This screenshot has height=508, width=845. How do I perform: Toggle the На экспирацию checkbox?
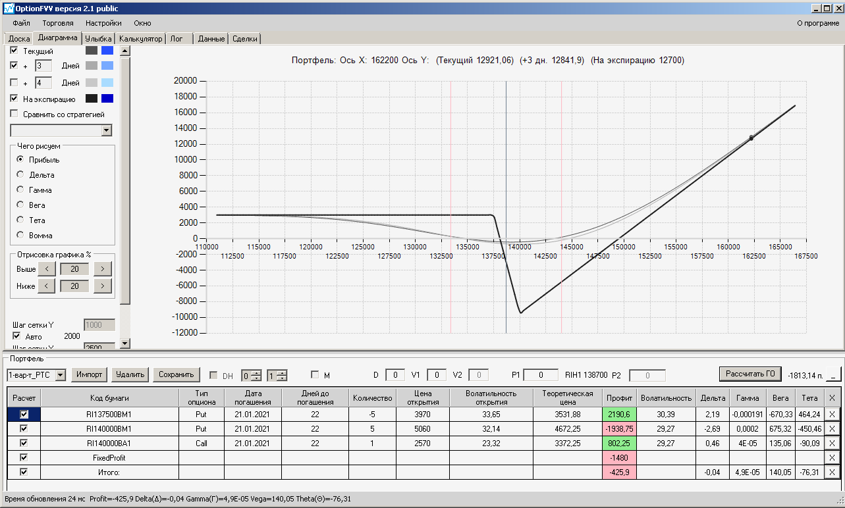tap(14, 99)
